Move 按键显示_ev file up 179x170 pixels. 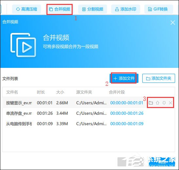tap(157, 103)
